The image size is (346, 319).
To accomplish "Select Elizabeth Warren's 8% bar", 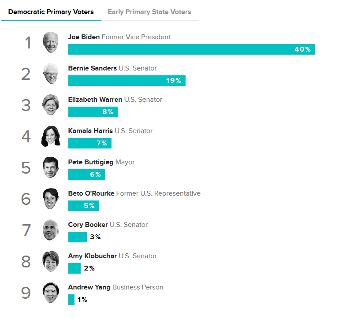I will pyautogui.click(x=93, y=112).
